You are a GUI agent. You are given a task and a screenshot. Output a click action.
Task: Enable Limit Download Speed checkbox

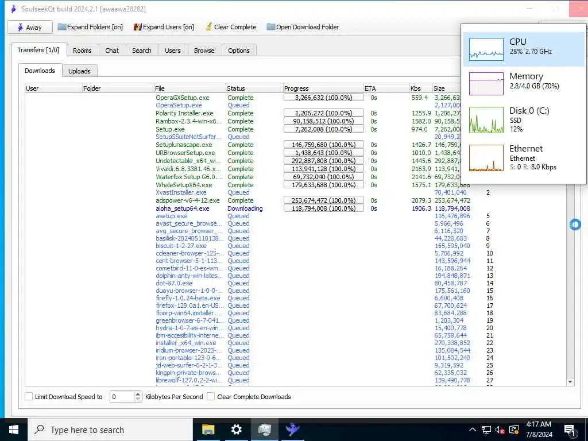29,396
